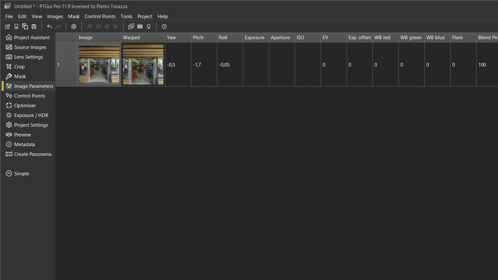Open the Help menu

163,17
